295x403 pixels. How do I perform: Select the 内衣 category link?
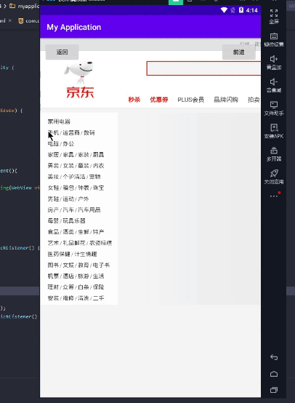pos(98,166)
